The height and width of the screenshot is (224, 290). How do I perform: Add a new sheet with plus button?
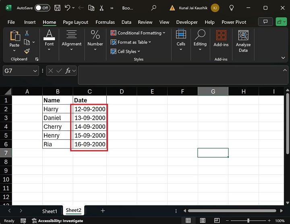click(103, 211)
